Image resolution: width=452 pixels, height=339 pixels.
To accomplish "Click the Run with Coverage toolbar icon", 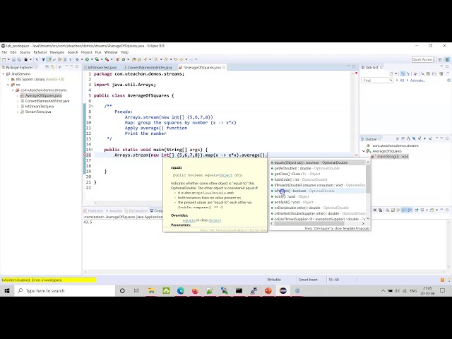I will pos(97,59).
